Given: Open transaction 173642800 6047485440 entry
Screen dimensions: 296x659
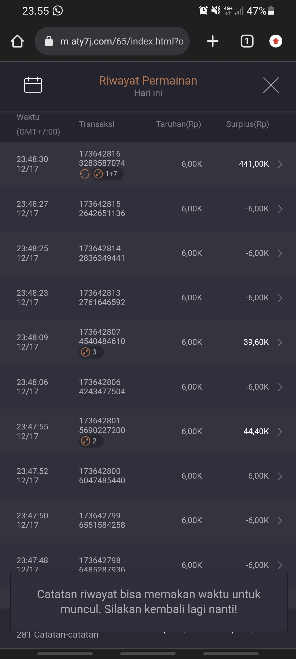Looking at the screenshot, I should click(102, 476).
